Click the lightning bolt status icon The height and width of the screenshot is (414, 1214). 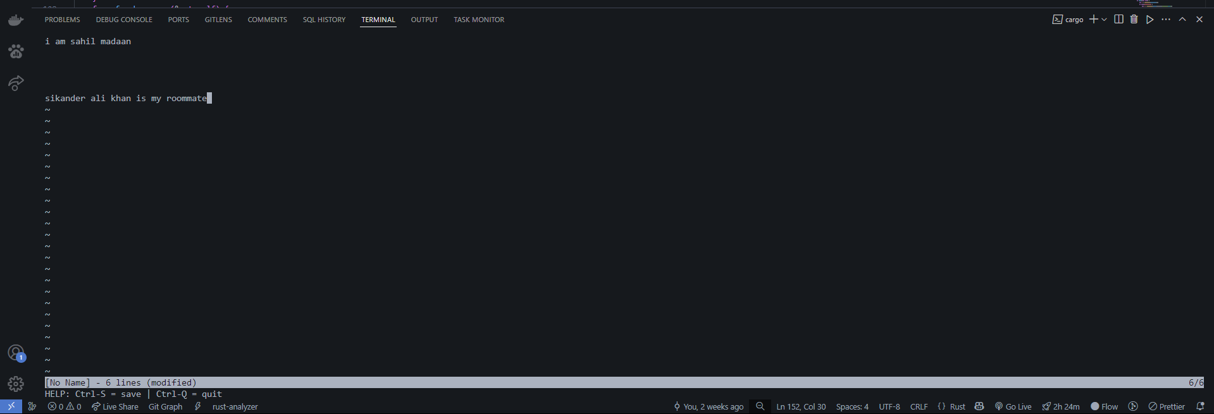click(198, 406)
